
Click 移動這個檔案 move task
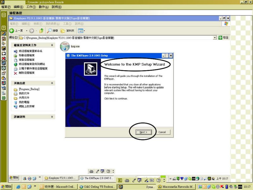27,55
